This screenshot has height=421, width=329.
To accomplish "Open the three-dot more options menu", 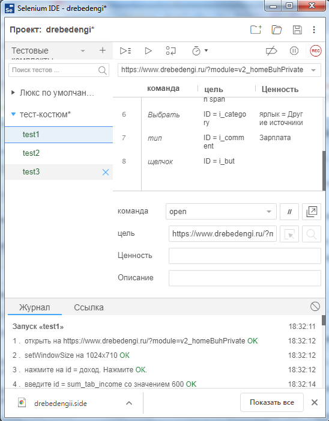I will tap(314, 29).
